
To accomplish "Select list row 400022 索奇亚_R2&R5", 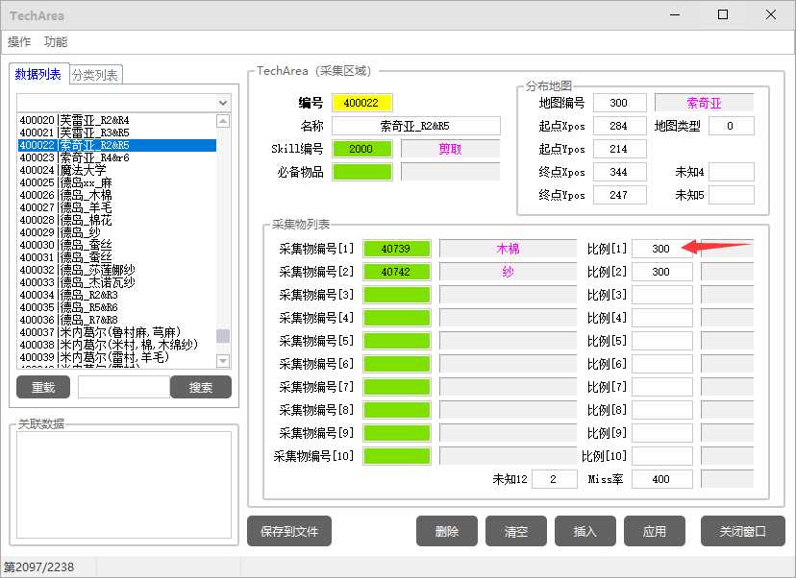I will pos(116,145).
